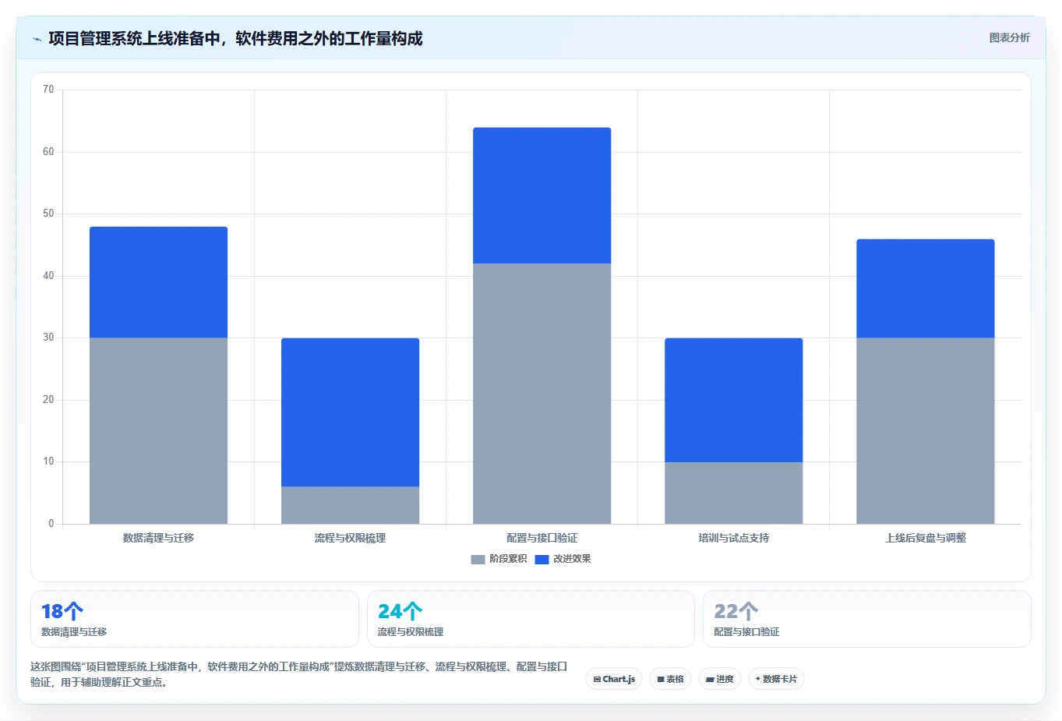Click the gray bar segment for 数据清理与迁移
The height and width of the screenshot is (721, 1062).
point(158,431)
